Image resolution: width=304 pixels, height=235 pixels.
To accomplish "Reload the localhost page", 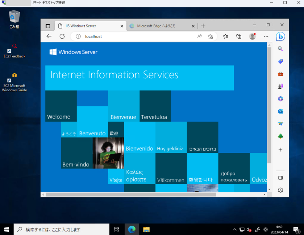I will (x=62, y=36).
